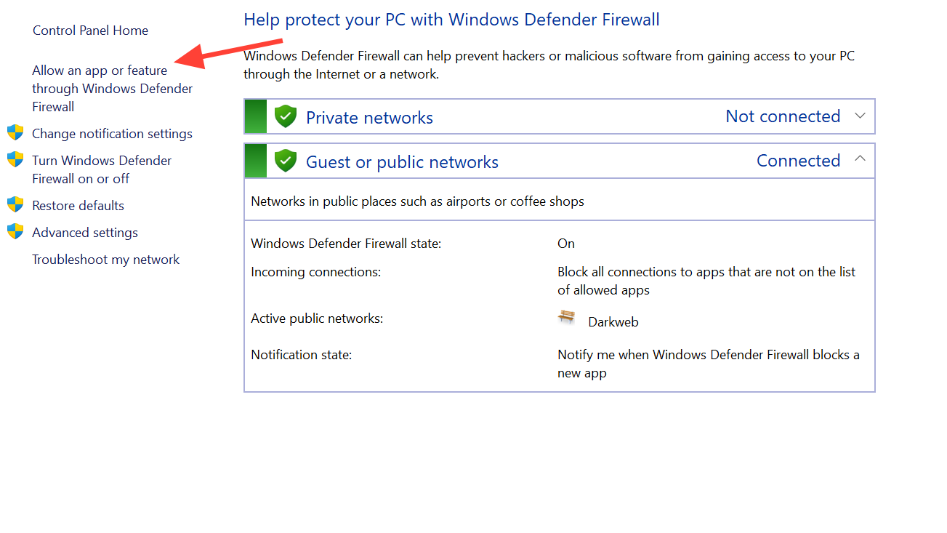Open Control Panel Home
This screenshot has width=947, height=533.
tap(90, 31)
